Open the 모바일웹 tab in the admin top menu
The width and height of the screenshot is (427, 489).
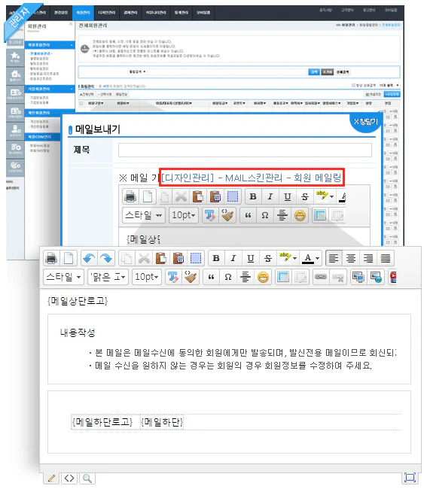tap(203, 13)
